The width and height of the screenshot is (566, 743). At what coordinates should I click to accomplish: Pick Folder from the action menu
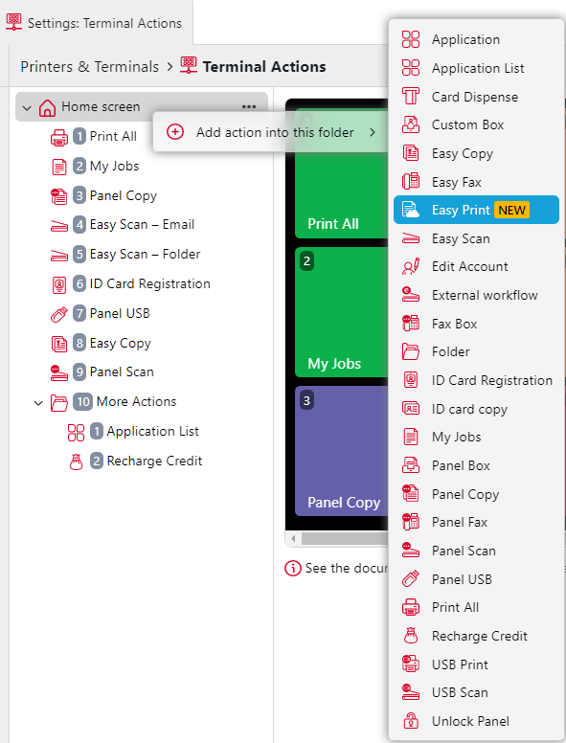[x=476, y=351]
